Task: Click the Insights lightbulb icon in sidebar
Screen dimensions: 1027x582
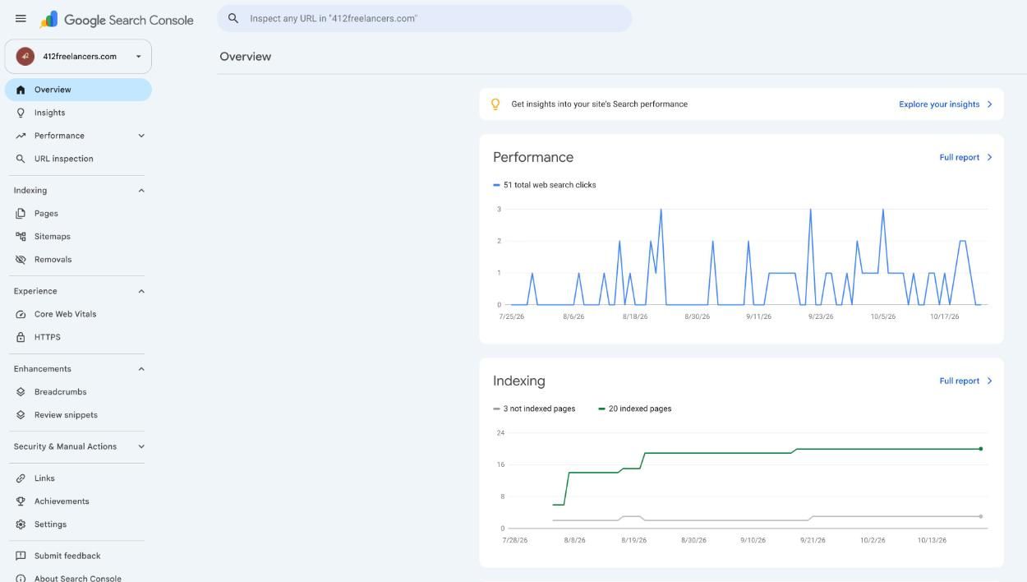Action: coord(21,113)
